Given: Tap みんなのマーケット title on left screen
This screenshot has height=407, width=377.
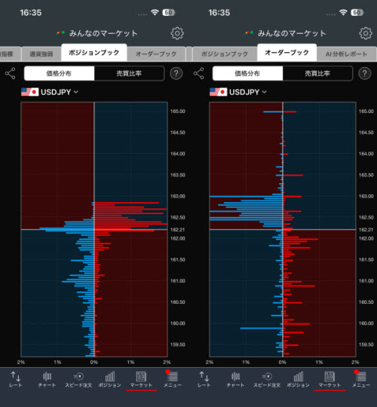Looking at the screenshot, I should pos(103,33).
